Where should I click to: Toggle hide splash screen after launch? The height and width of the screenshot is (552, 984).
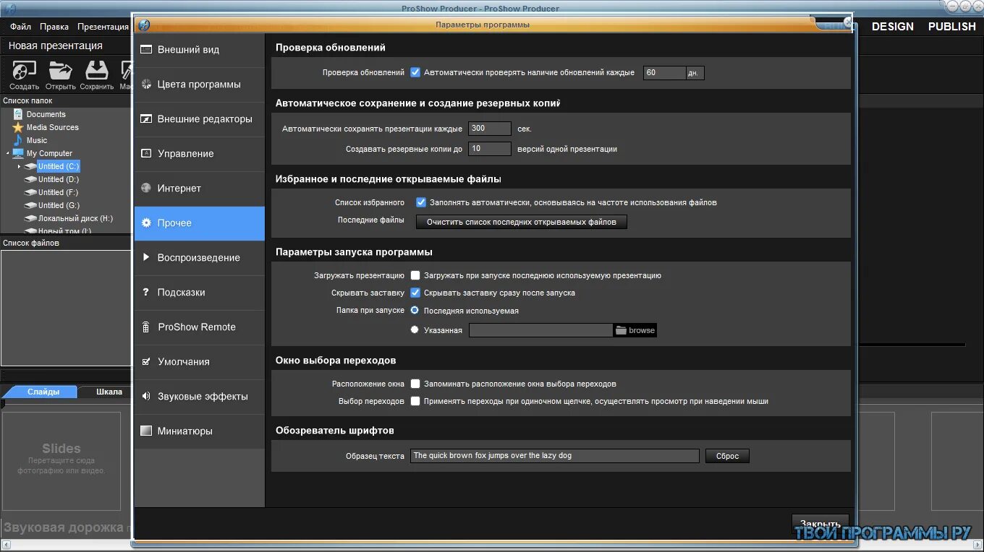pos(415,293)
